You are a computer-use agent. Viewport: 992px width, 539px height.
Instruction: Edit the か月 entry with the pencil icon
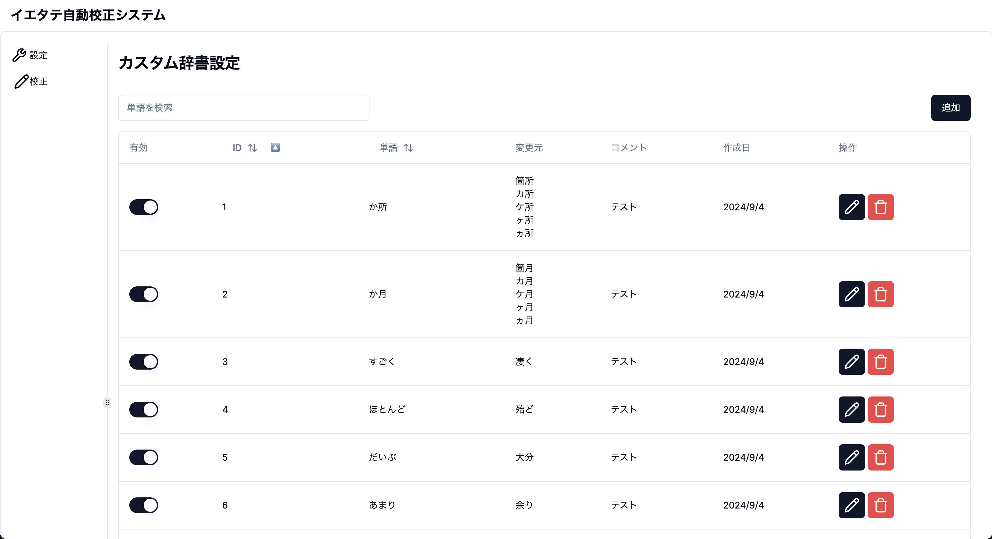tap(852, 294)
